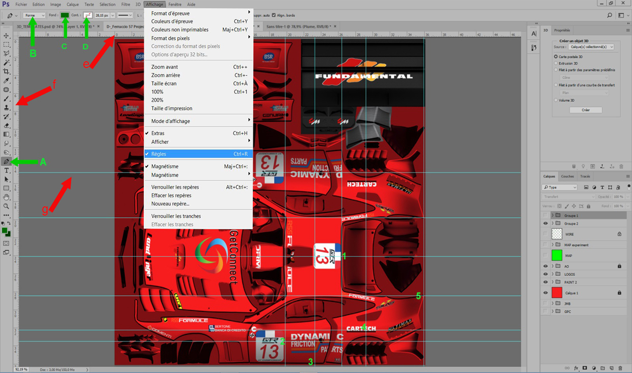This screenshot has width=632, height=373.
Task: Switch to the Couches tab
Action: point(567,177)
